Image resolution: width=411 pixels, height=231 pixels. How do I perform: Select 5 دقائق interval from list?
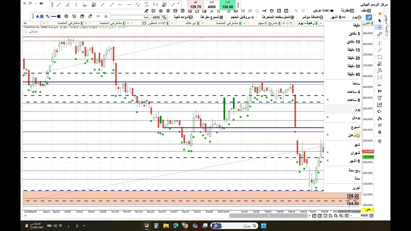pos(354,34)
